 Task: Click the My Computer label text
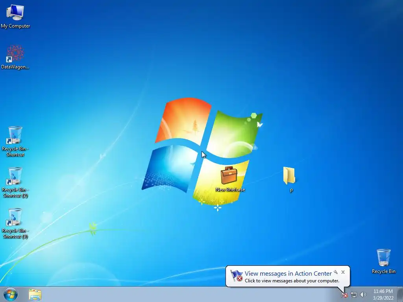click(x=15, y=26)
